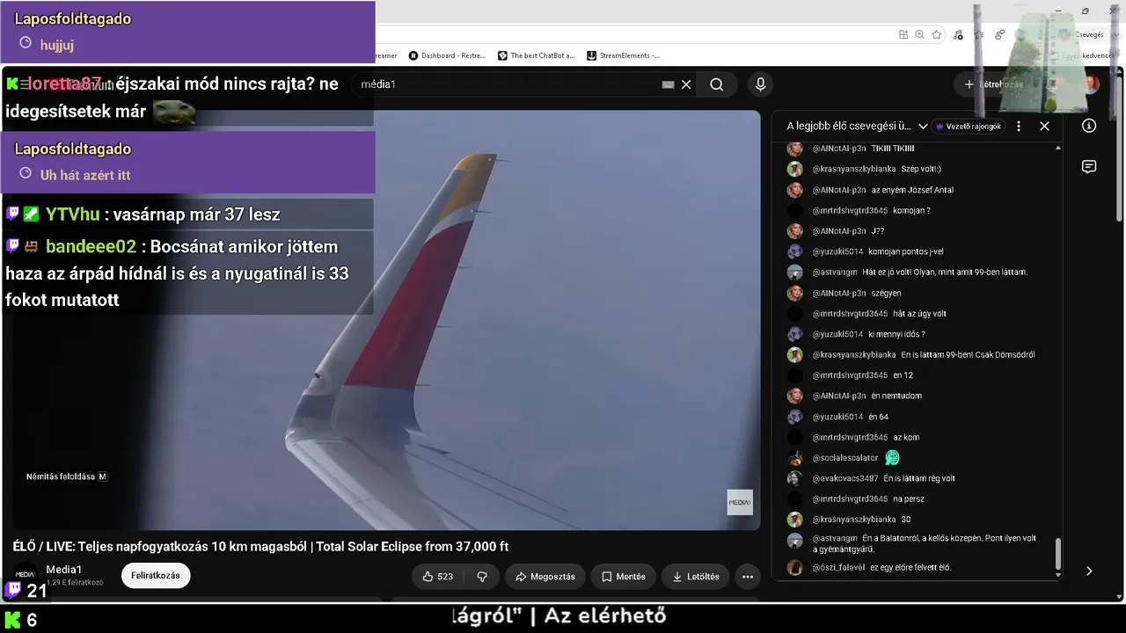1126x633 pixels.
Task: Unmute the video via Némítás feloldása
Action: point(67,477)
